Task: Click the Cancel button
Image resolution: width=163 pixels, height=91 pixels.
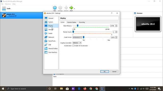Action: (x=114, y=72)
